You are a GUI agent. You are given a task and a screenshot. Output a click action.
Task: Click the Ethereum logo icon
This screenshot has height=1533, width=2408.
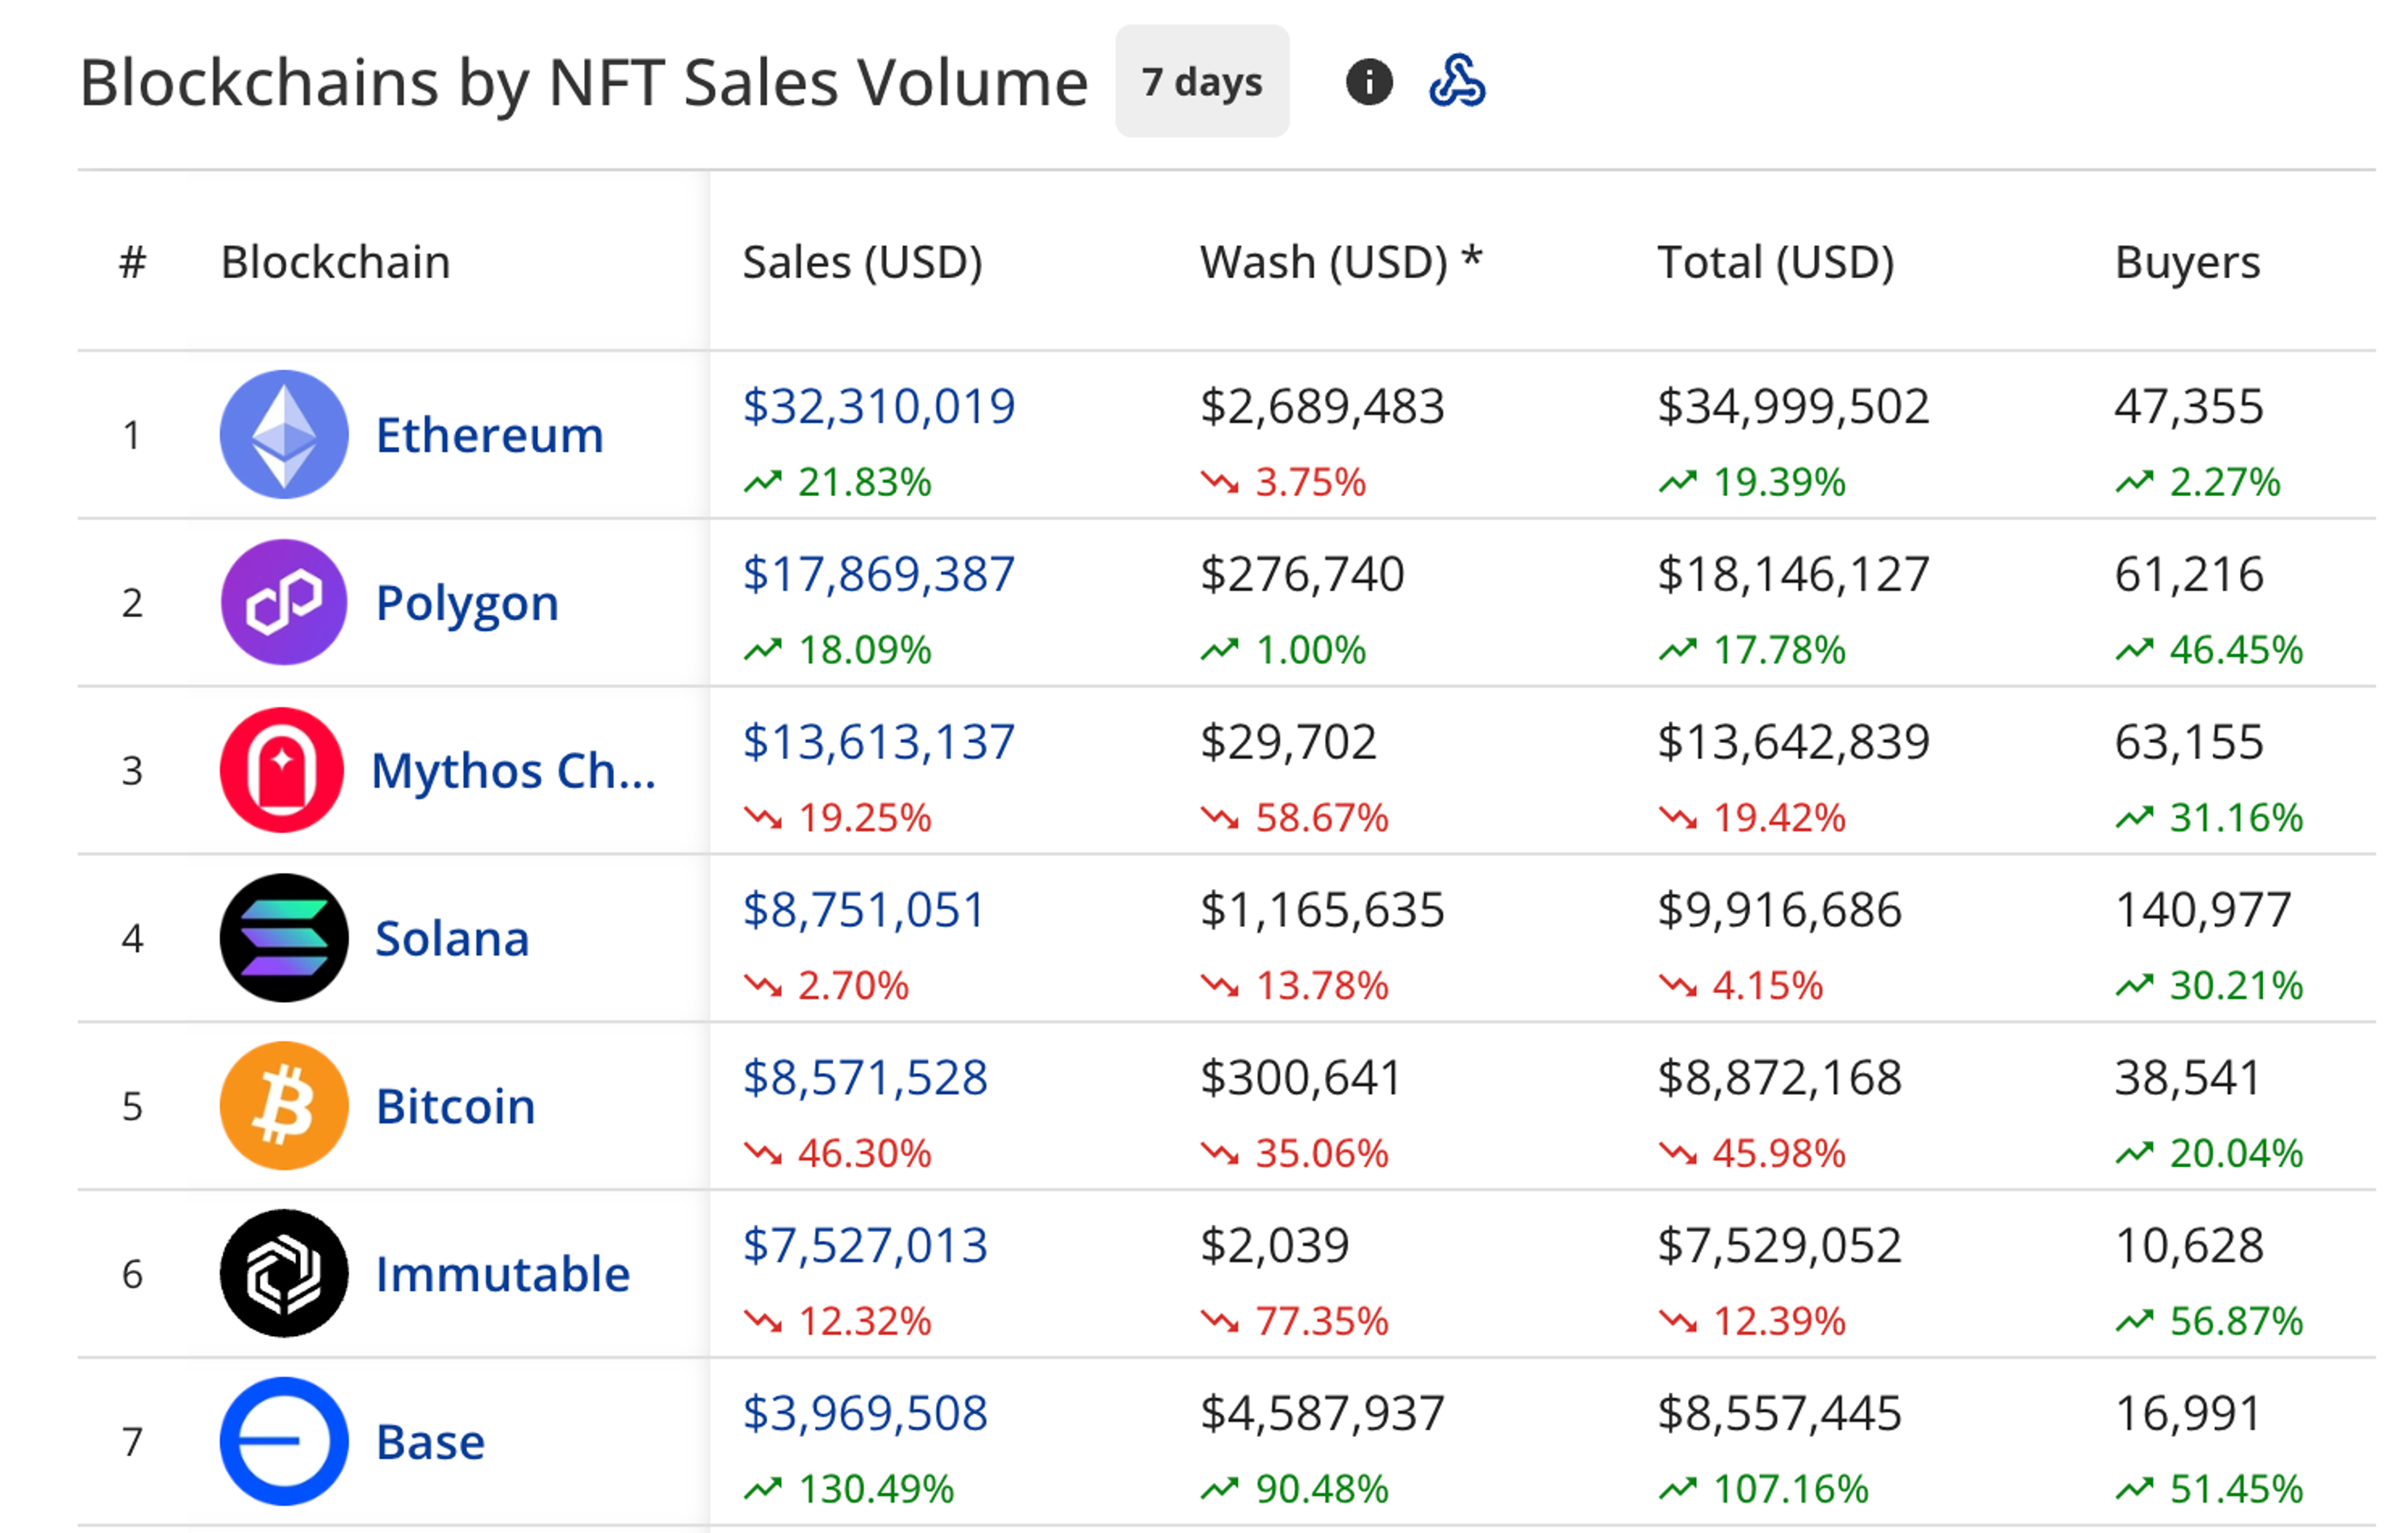pyautogui.click(x=284, y=434)
